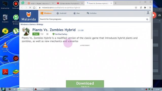Viewport: 162px width, 91px height.
Task: Close the YouTube tab
Action: (82, 3)
